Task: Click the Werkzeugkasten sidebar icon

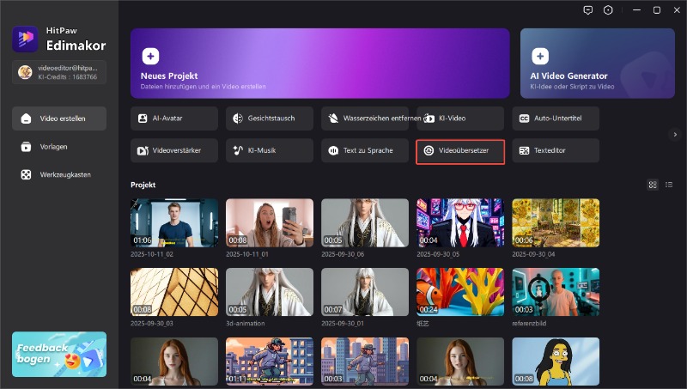Action: (26, 175)
